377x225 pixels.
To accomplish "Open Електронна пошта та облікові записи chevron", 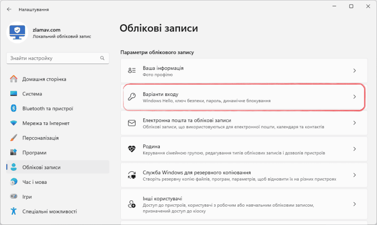I will (355, 123).
